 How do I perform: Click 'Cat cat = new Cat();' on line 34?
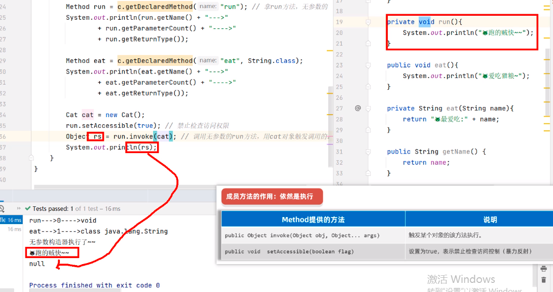[105, 115]
